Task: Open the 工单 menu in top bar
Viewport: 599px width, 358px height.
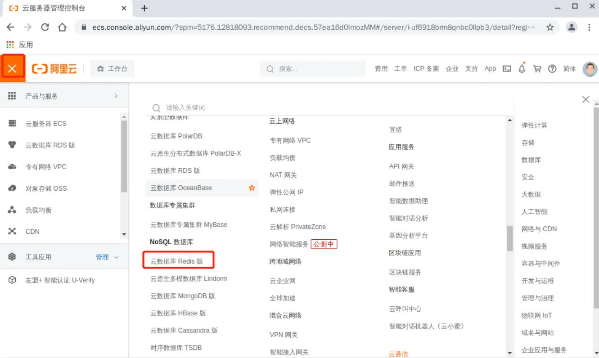Action: pos(401,69)
